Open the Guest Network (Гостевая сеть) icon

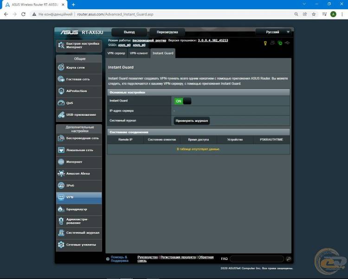[x=61, y=79]
